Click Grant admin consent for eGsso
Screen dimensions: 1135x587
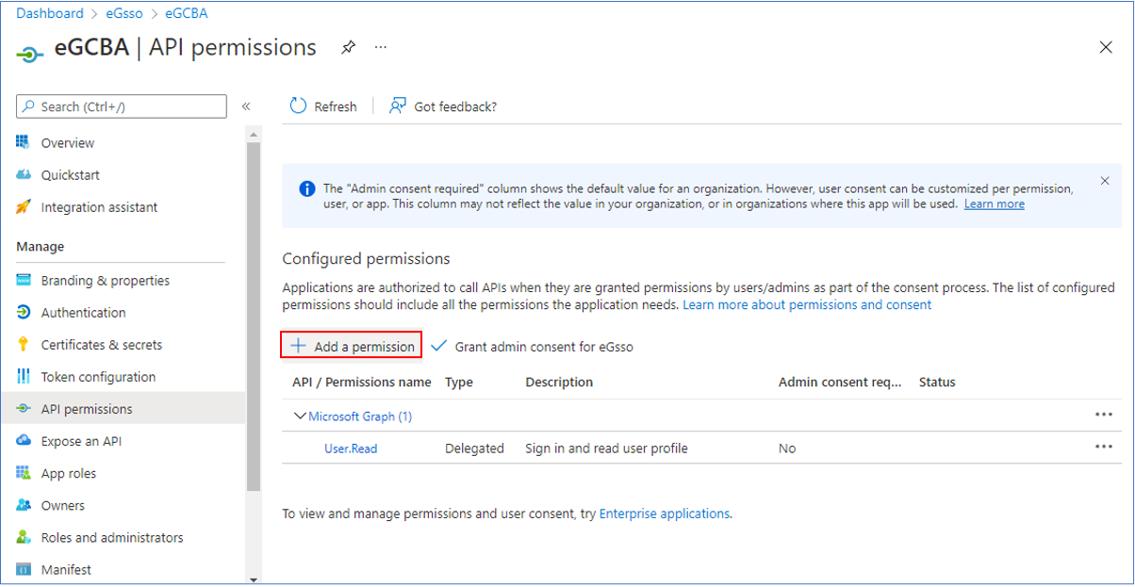click(x=532, y=347)
